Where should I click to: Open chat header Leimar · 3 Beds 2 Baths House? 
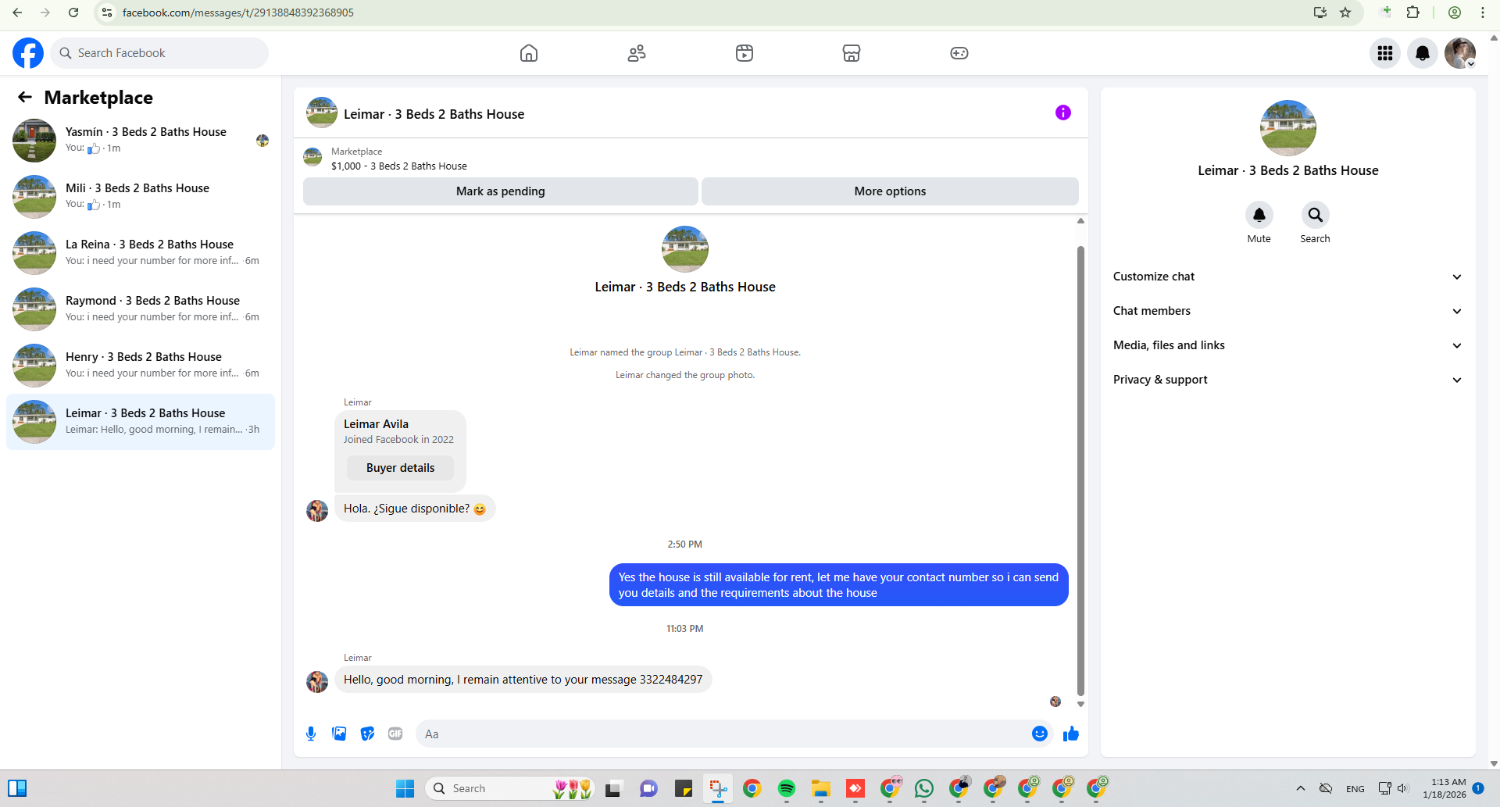pos(434,114)
